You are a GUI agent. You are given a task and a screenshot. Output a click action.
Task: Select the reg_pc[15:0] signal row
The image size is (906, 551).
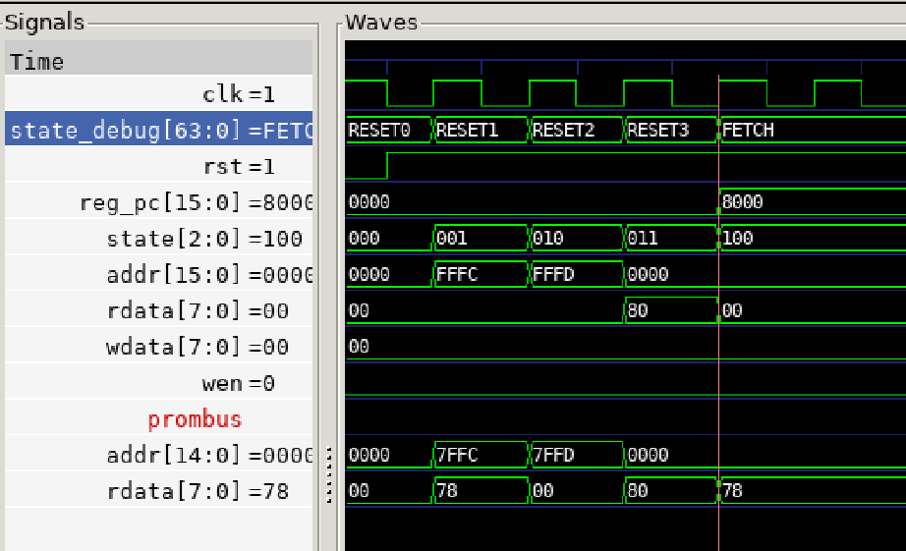point(159,202)
